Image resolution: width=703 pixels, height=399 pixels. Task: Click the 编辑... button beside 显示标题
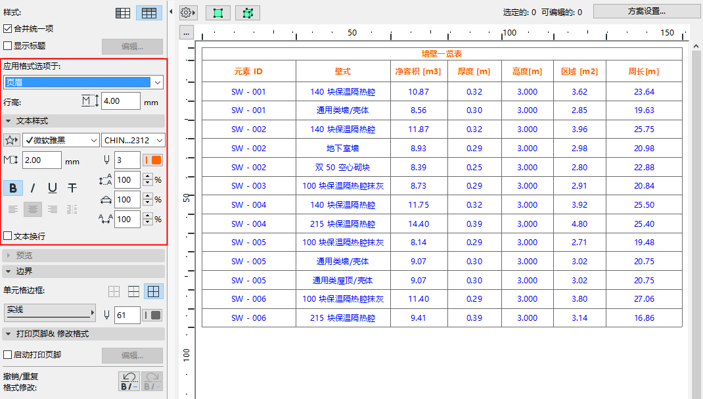(x=132, y=47)
